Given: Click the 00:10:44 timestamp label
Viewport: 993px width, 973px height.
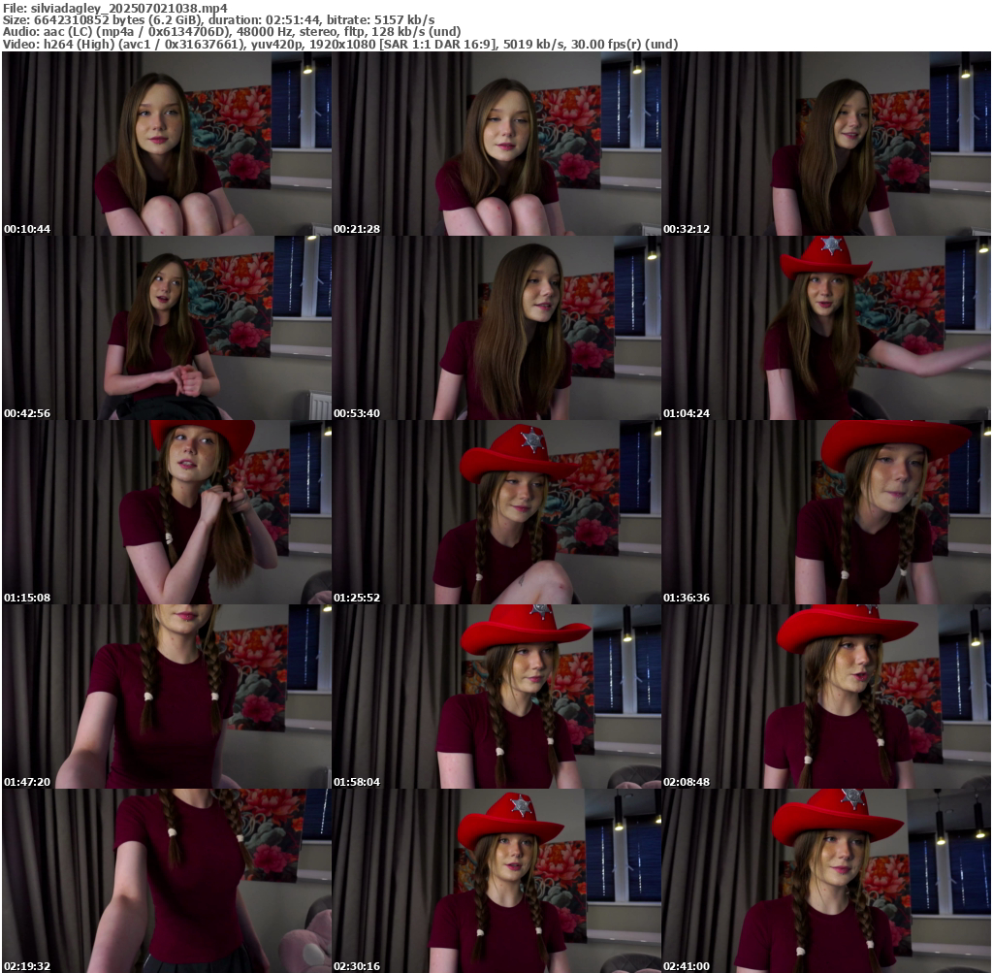Looking at the screenshot, I should click(27, 229).
